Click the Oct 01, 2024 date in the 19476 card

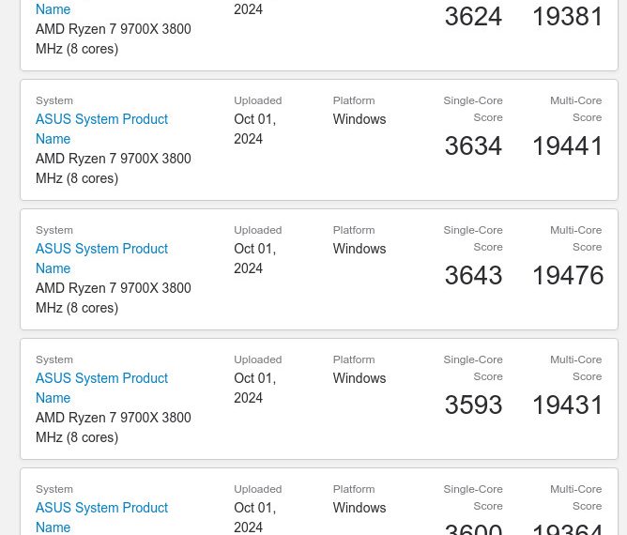click(254, 258)
